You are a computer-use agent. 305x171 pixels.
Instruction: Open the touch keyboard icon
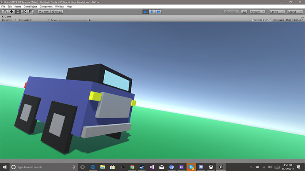pos(277,167)
